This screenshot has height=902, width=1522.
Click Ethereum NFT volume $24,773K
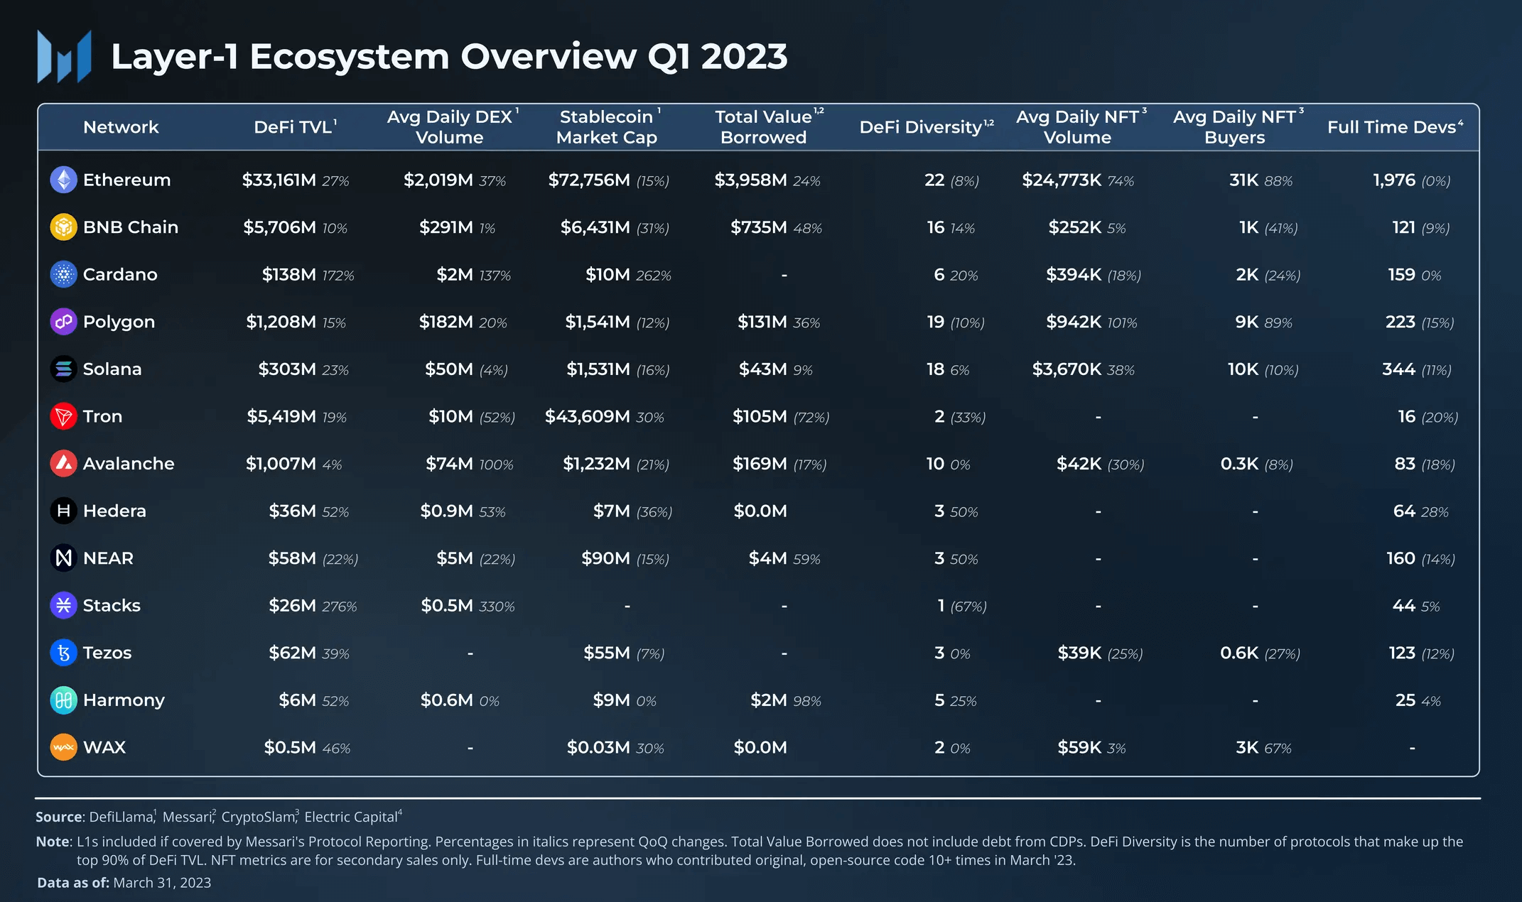click(x=1062, y=180)
